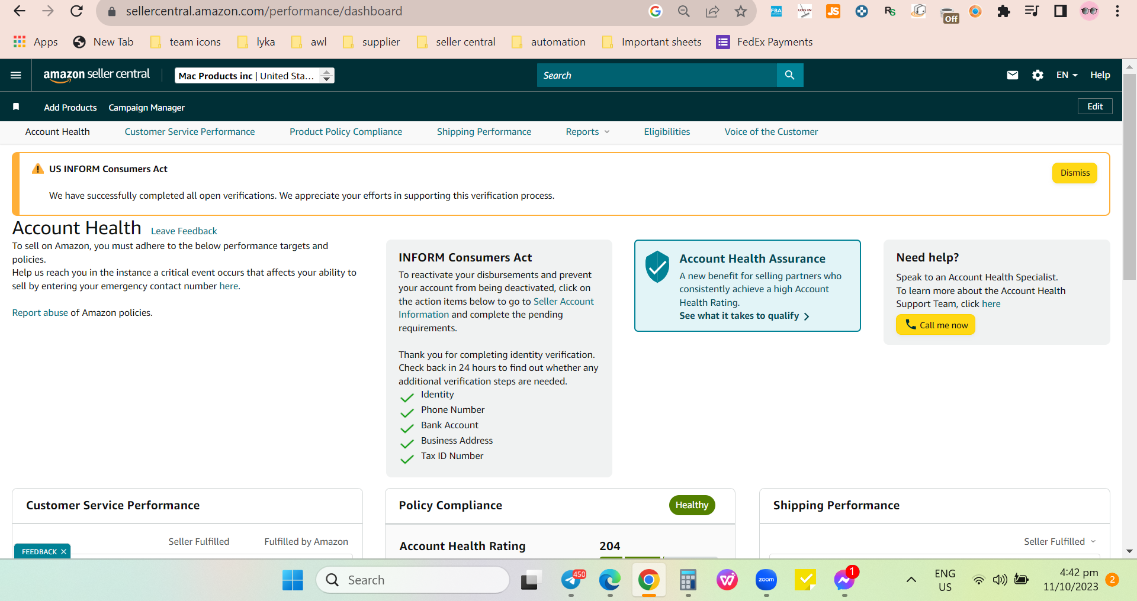
Task: Dismiss the US INFORM Consumers Act notice
Action: pyautogui.click(x=1075, y=173)
